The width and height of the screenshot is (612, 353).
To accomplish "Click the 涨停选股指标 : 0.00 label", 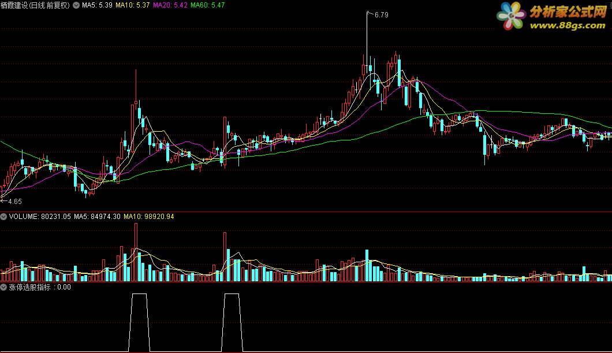I will click(40, 287).
